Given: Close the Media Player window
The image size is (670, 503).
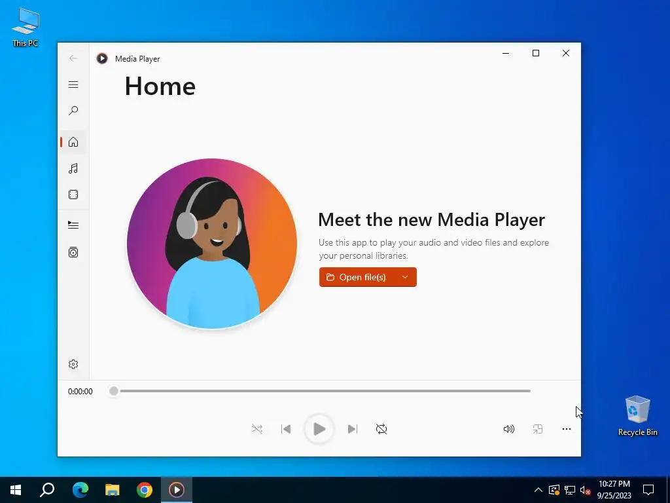Looking at the screenshot, I should pyautogui.click(x=566, y=53).
